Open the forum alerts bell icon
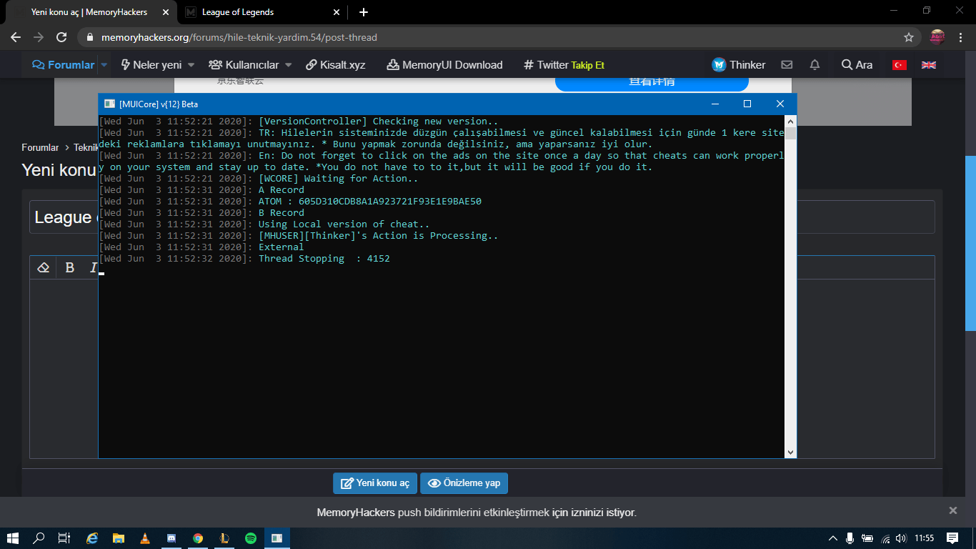976x549 pixels. tap(815, 64)
